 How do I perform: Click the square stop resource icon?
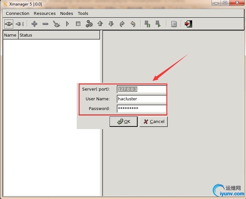tap(78, 24)
